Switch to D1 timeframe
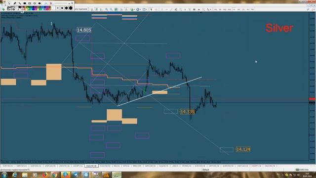Screen dimensions: 316x178 point(243,9)
